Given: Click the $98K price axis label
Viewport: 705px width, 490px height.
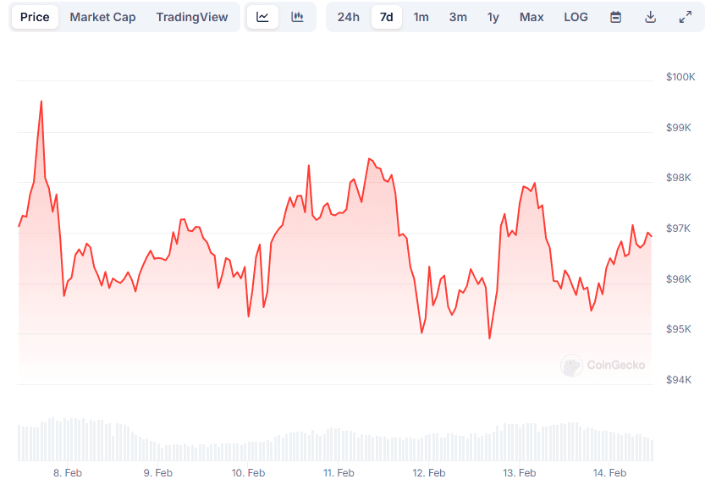Looking at the screenshot, I should click(679, 178).
